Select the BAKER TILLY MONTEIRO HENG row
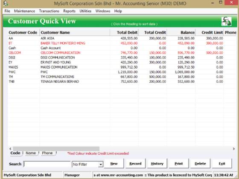Viewport: 239px width, 179px height. tap(122, 43)
